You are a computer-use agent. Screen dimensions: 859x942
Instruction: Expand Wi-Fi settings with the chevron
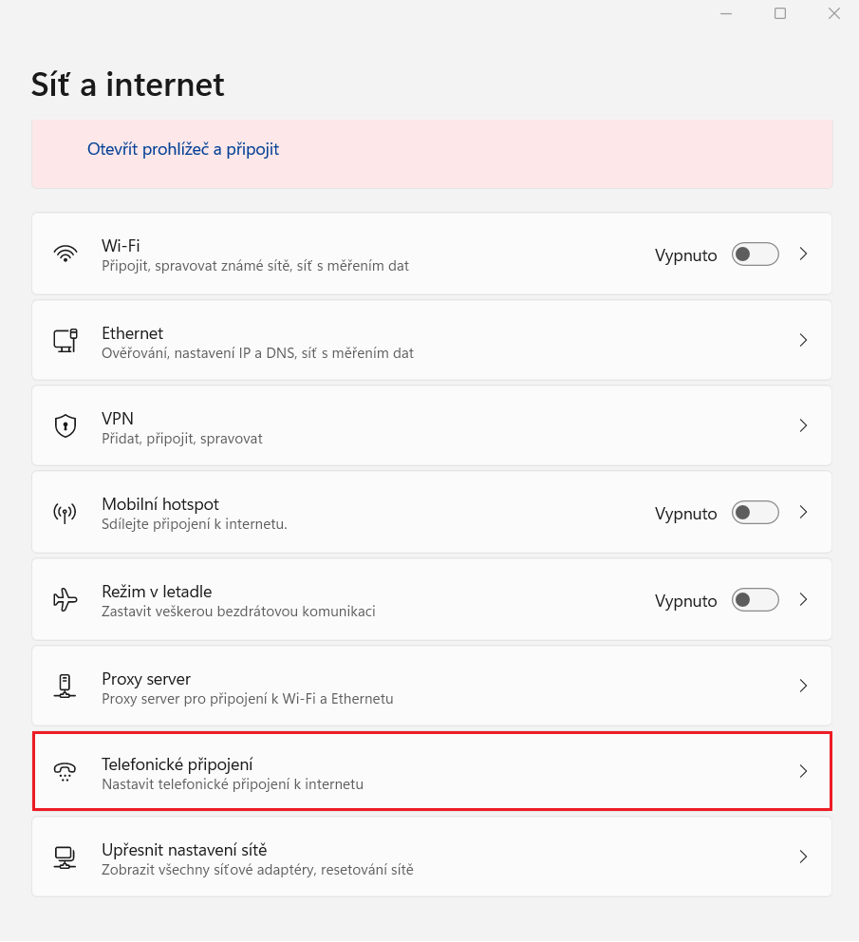coord(803,254)
